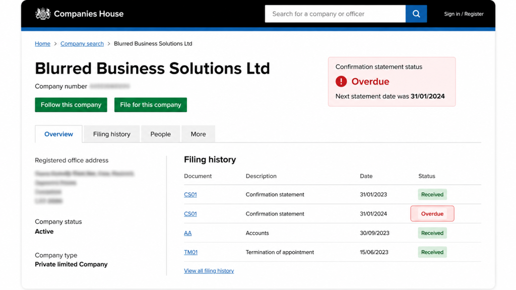Click the red overdue exclamation icon
516x290 pixels.
[x=341, y=81]
